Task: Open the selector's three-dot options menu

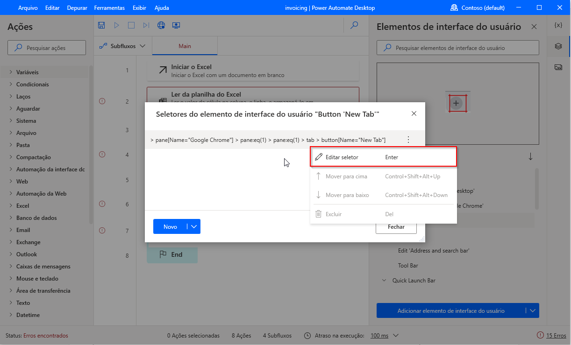Action: (408, 140)
